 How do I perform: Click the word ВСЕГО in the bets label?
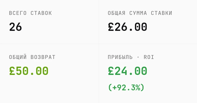[18, 13]
